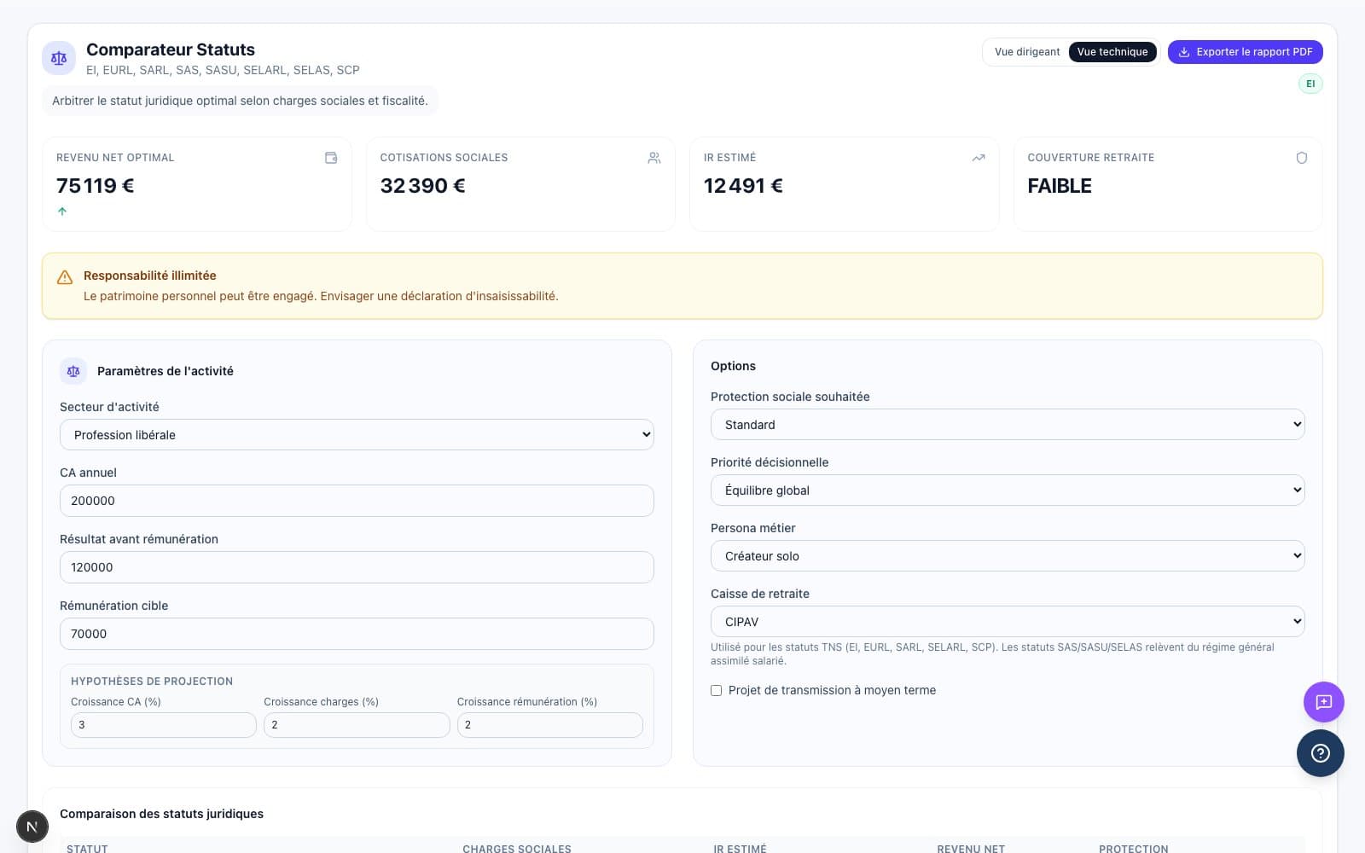Focus the CA annuel input field

357,501
